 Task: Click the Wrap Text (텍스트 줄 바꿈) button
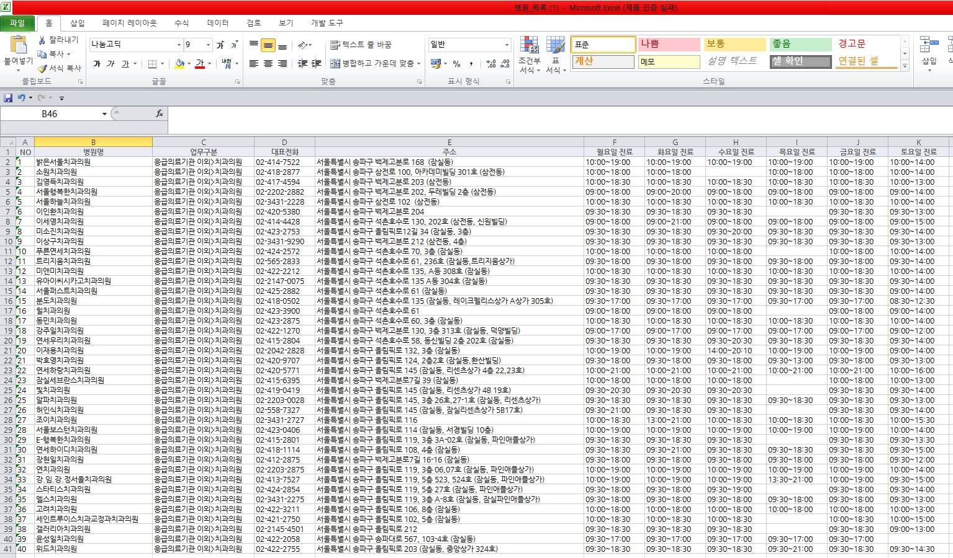[361, 45]
